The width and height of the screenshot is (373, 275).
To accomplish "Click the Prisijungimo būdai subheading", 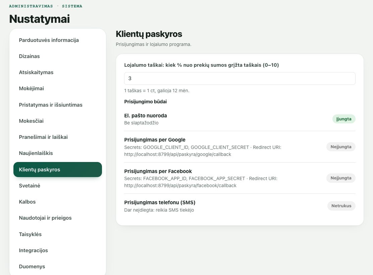I will pyautogui.click(x=145, y=102).
